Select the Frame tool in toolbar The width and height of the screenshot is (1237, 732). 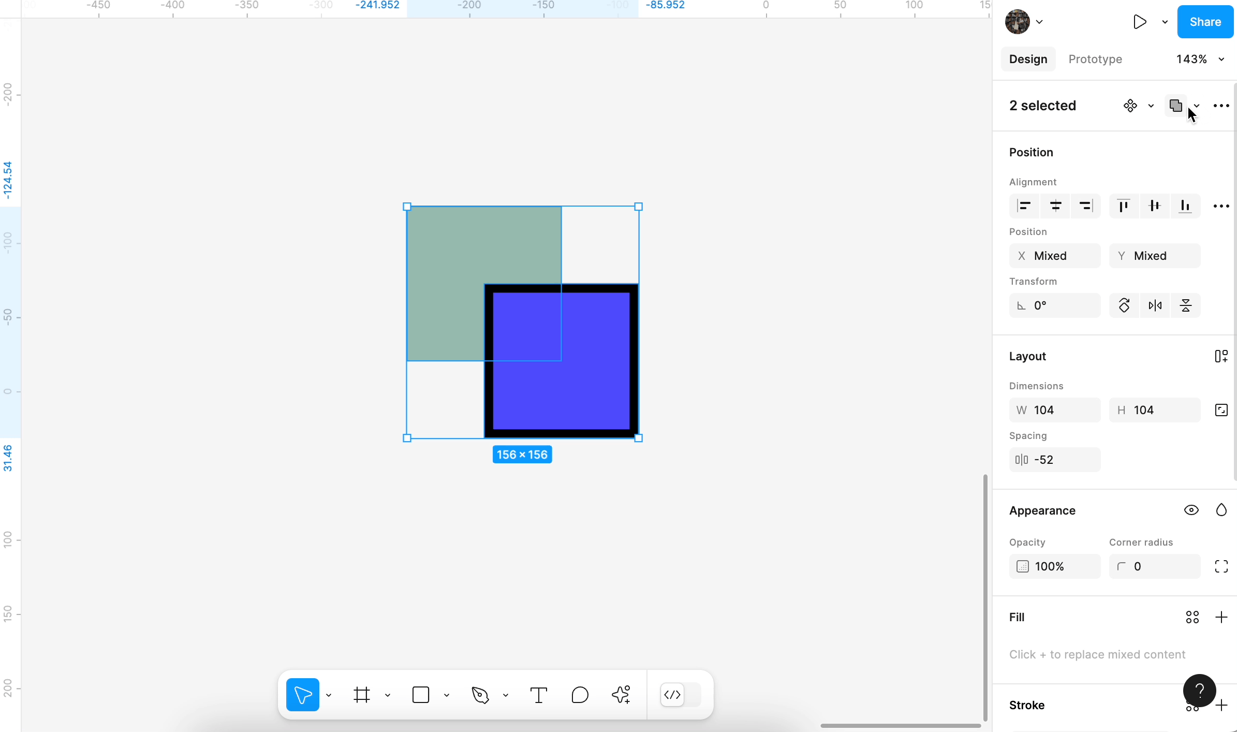point(361,694)
